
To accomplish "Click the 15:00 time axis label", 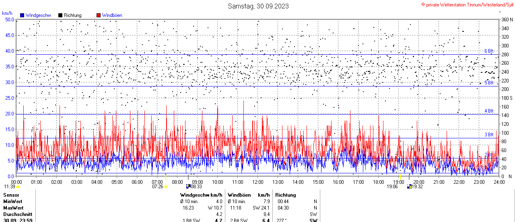I will point(318,182).
